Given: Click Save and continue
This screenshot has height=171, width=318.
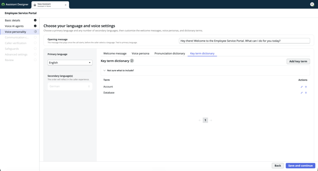Looking at the screenshot, I should pos(301,165).
